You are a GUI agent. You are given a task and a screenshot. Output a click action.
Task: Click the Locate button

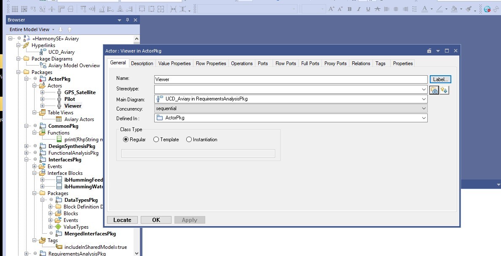pyautogui.click(x=122, y=220)
